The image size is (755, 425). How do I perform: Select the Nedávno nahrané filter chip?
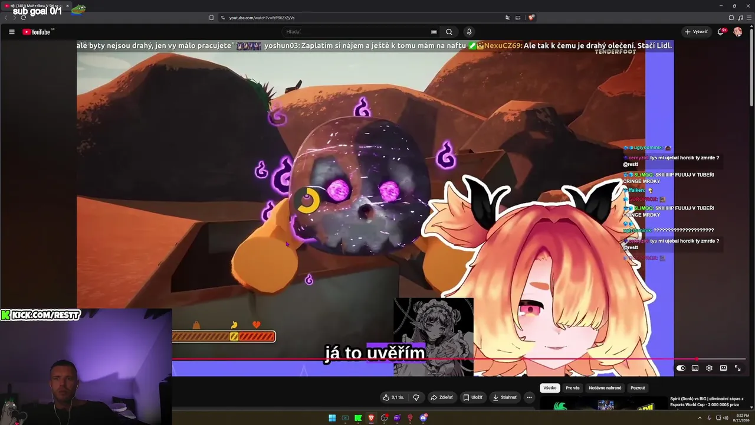[x=605, y=388]
